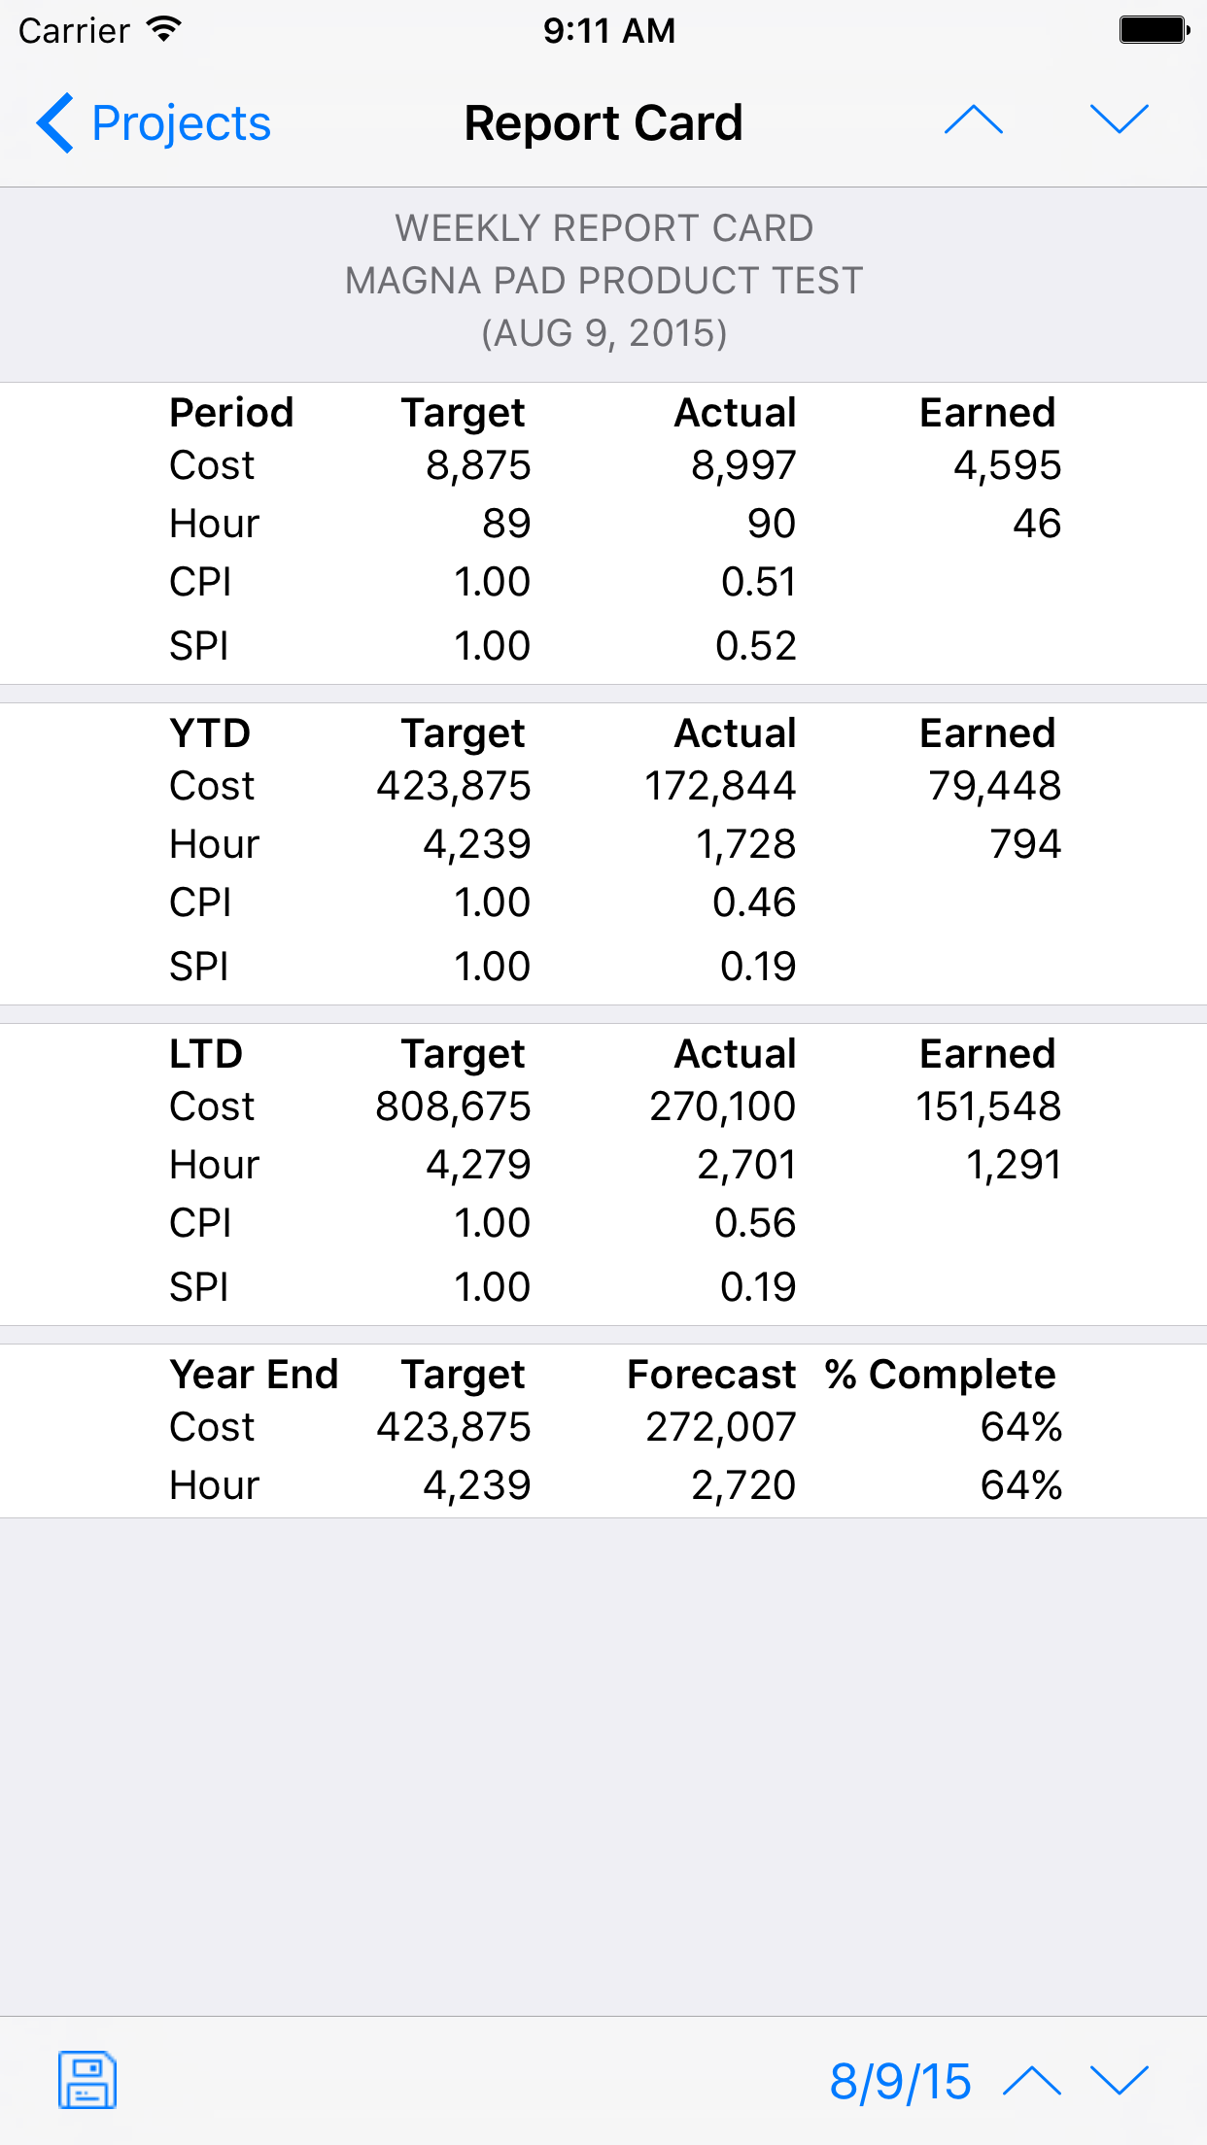This screenshot has width=1207, height=2145.
Task: Tap the battery indicator icon
Action: click(x=1154, y=30)
